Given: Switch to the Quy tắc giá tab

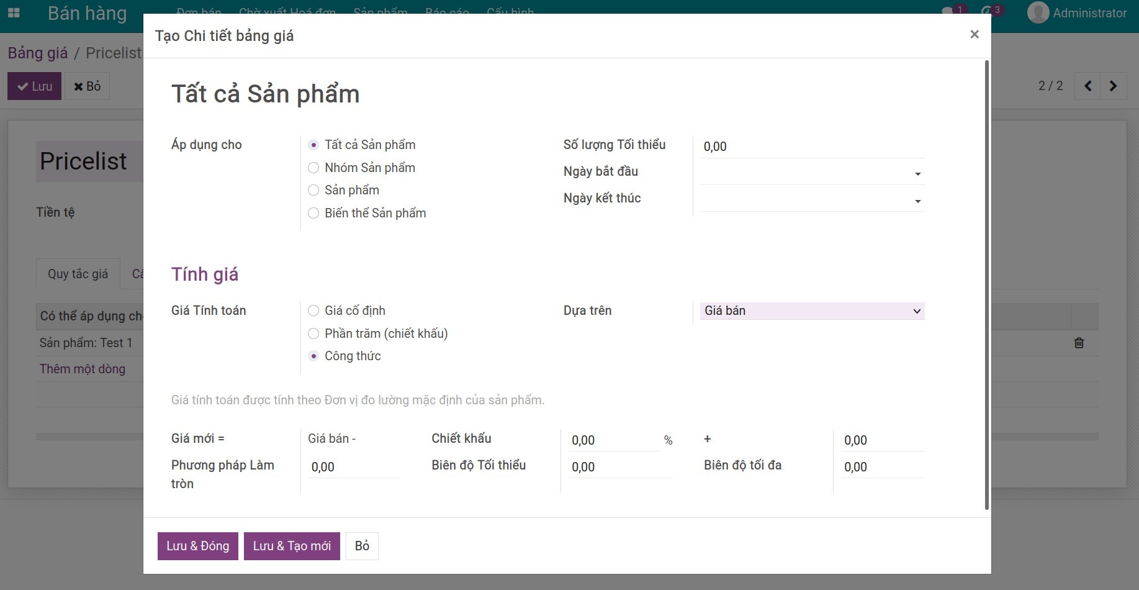Looking at the screenshot, I should [x=78, y=274].
